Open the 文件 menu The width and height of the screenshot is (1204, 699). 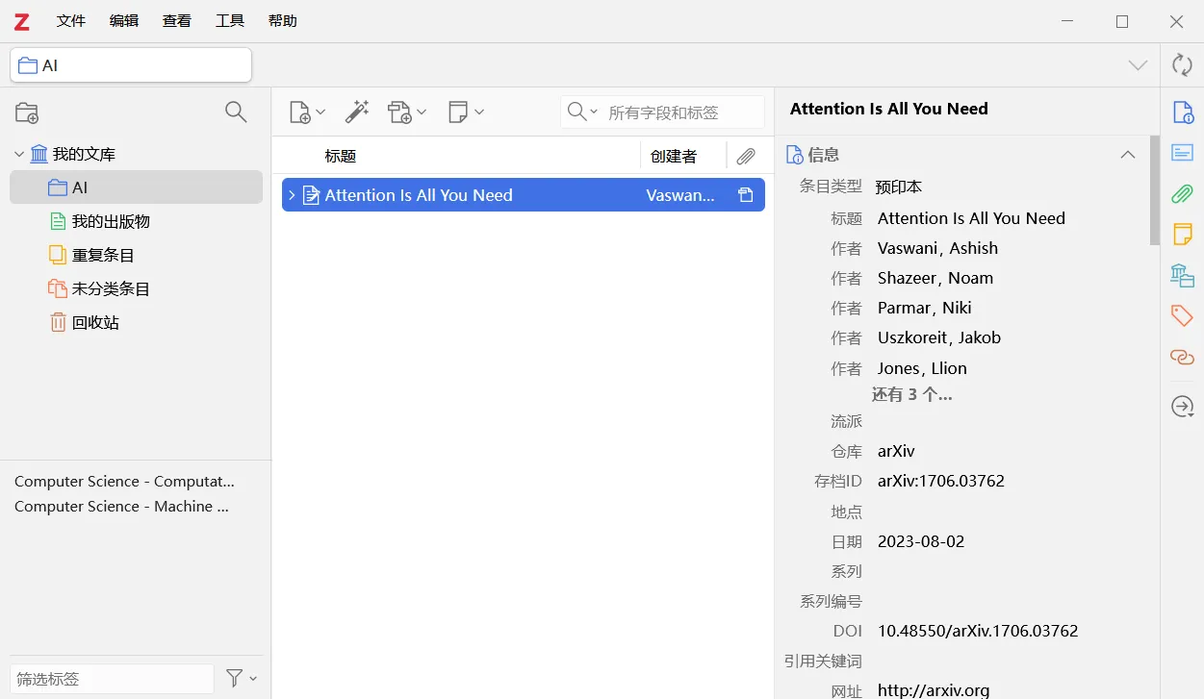coord(71,21)
